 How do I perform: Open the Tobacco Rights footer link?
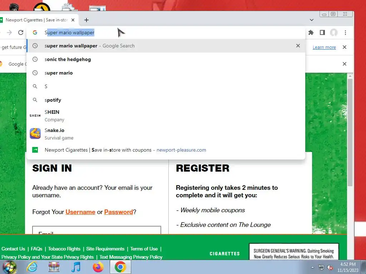(x=64, y=249)
